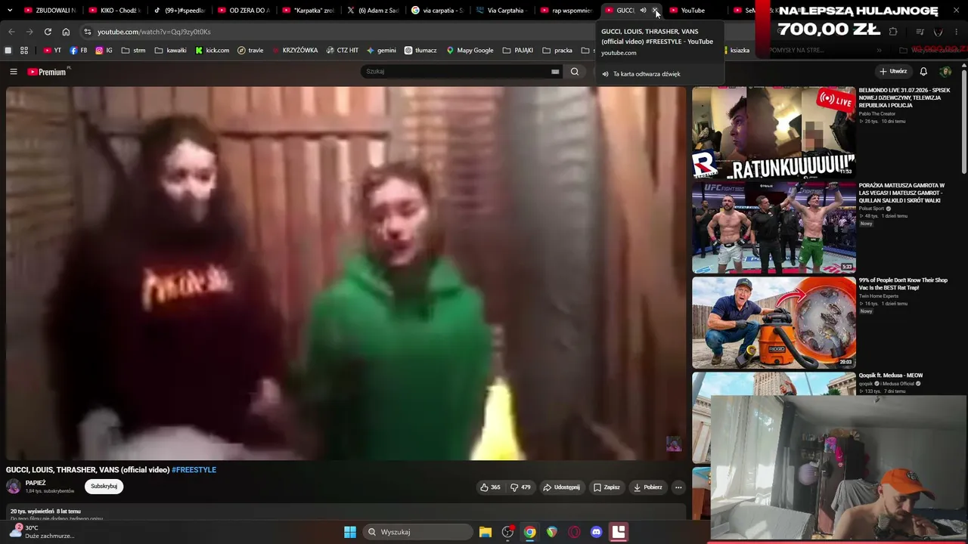This screenshot has width=968, height=544.
Task: Open the Mateusz Gamrot UFC video thumbnail
Action: [774, 227]
